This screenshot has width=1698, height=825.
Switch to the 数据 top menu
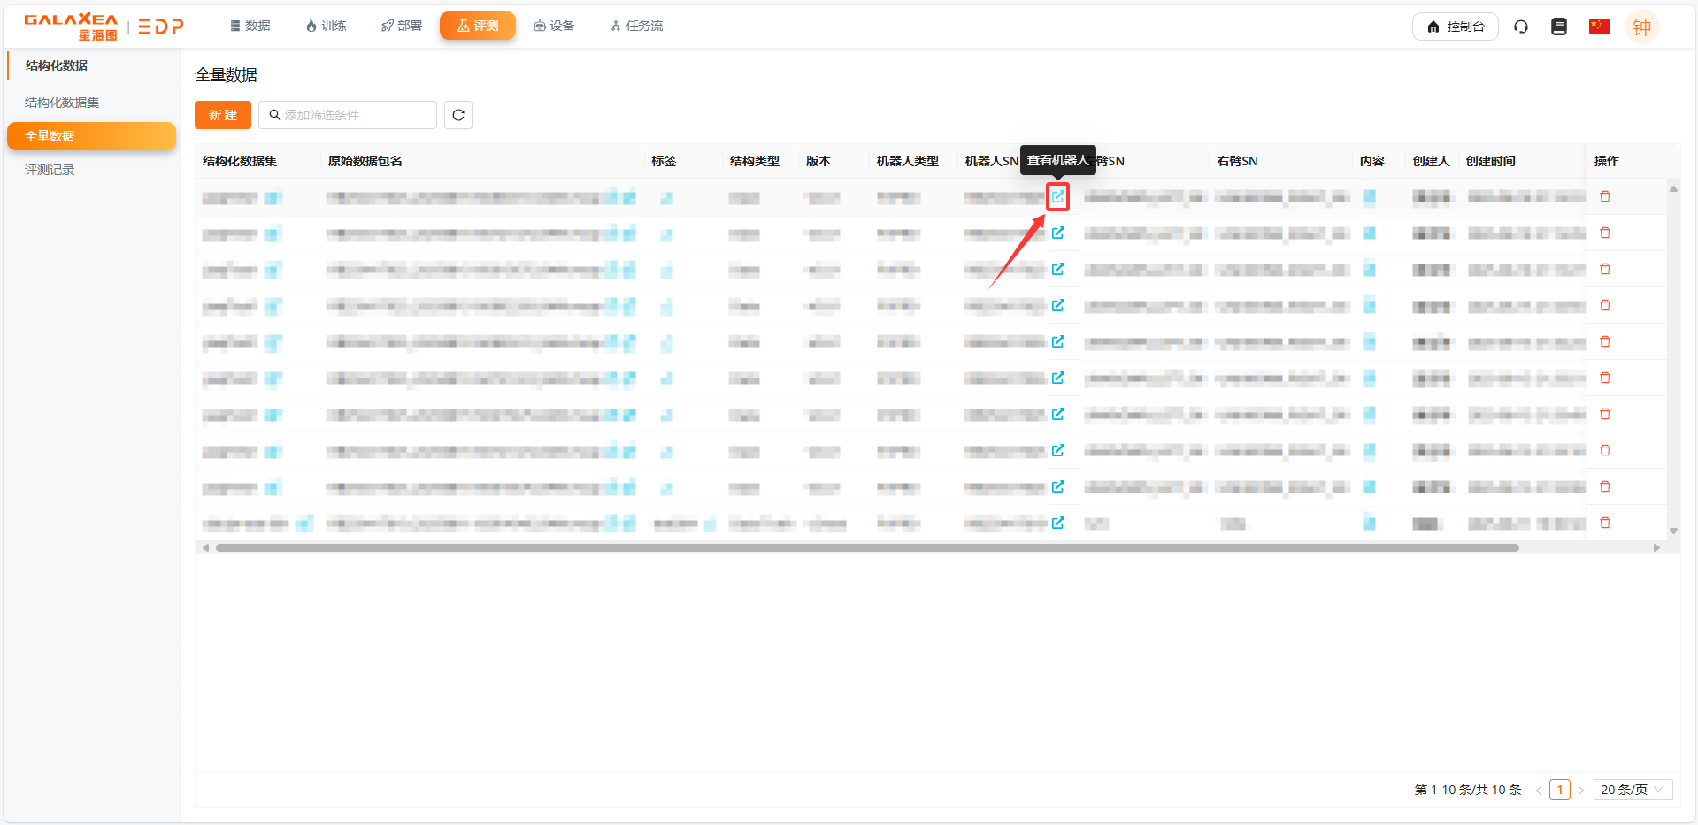pyautogui.click(x=250, y=26)
